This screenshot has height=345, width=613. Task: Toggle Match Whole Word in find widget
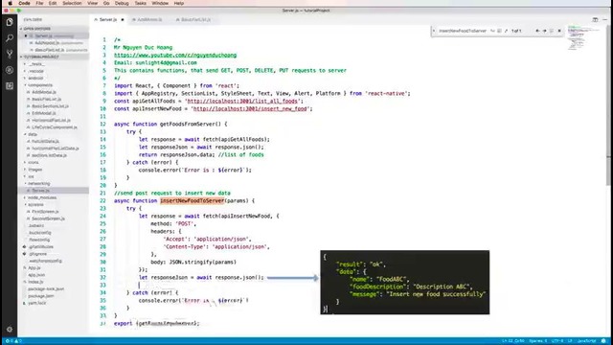(499, 31)
